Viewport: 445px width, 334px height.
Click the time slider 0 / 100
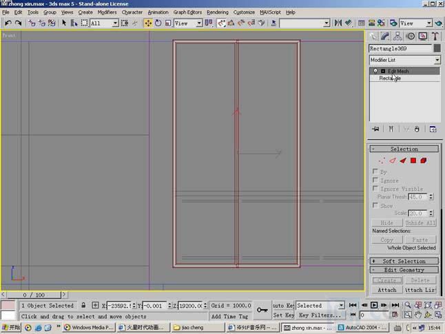34,295
